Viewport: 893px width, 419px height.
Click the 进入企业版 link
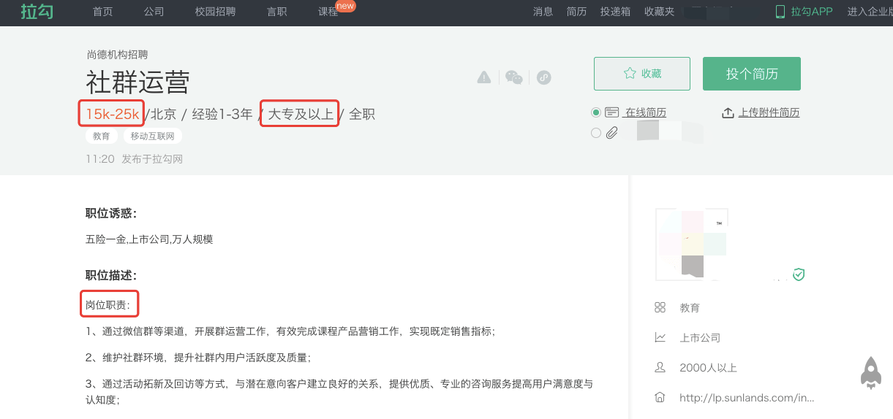[870, 12]
